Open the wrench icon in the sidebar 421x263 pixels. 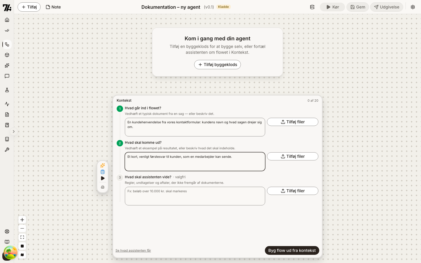tap(7, 150)
